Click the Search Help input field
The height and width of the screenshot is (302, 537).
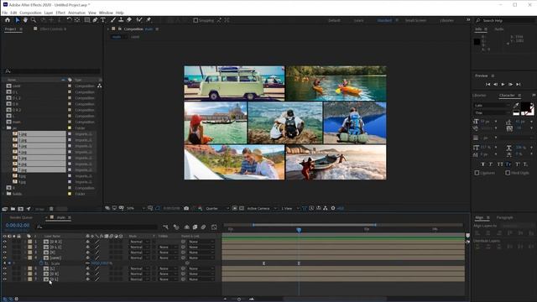pyautogui.click(x=505, y=20)
